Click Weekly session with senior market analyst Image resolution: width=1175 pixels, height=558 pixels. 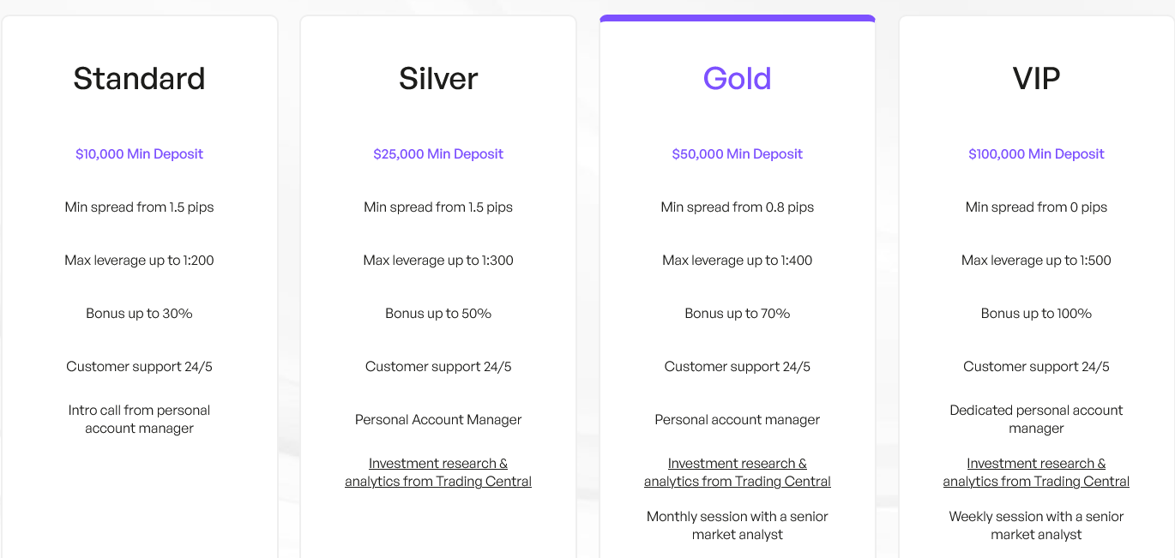pos(1036,525)
